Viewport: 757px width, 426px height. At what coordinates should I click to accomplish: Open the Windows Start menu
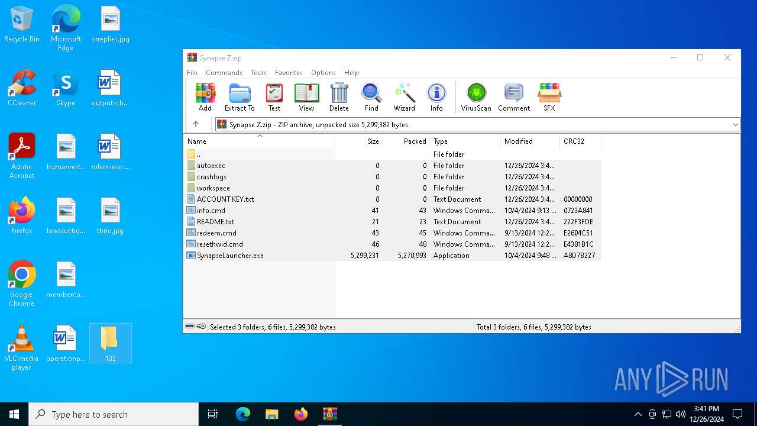14,414
